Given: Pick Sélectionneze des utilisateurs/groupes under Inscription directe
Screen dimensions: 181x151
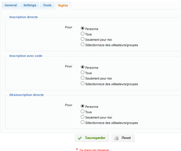Looking at the screenshot, I should pos(82,45).
